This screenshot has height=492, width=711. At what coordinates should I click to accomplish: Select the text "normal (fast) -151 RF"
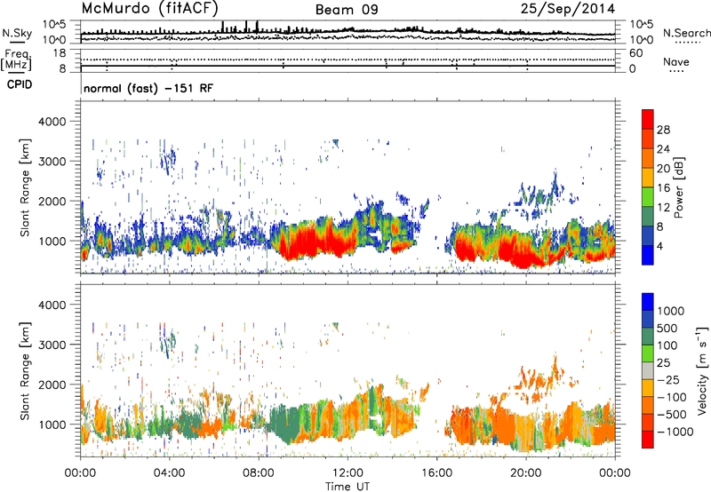click(148, 88)
